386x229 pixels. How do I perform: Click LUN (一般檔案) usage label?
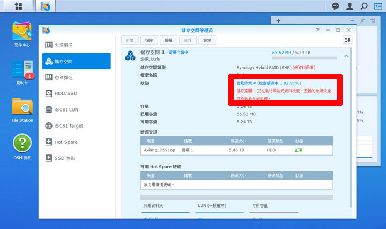212,205
